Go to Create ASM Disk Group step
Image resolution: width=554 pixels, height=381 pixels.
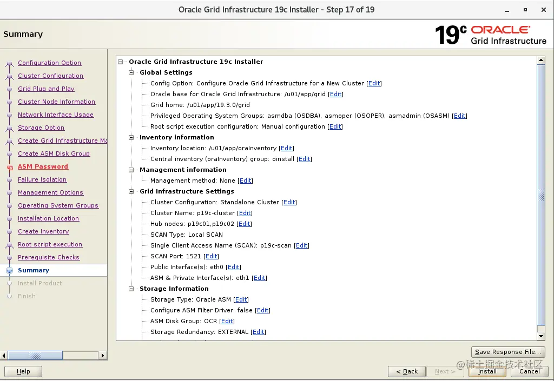tap(54, 154)
